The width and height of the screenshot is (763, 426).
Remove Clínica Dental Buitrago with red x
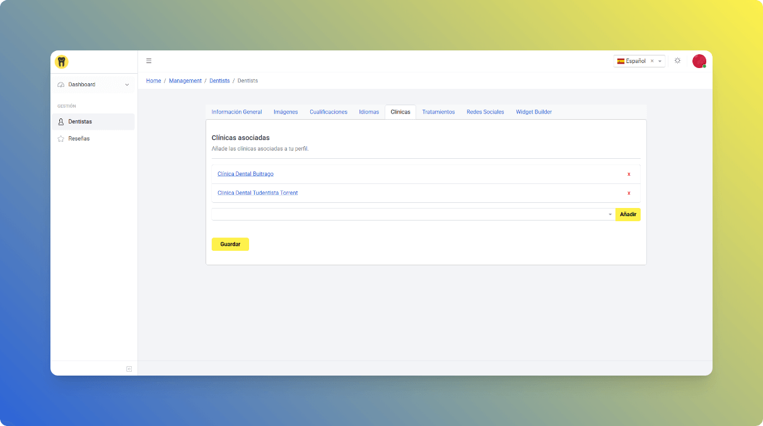click(629, 175)
